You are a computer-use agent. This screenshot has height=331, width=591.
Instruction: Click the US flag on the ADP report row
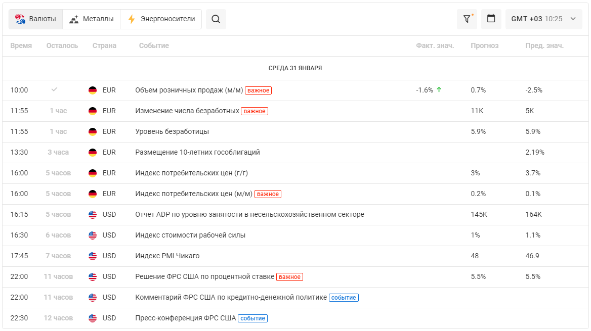point(92,214)
